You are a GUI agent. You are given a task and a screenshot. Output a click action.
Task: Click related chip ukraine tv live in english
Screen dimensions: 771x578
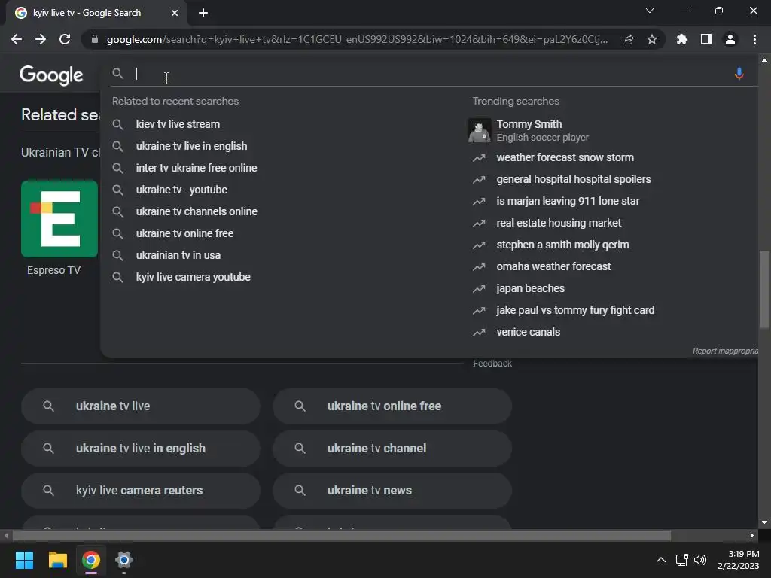(x=141, y=449)
